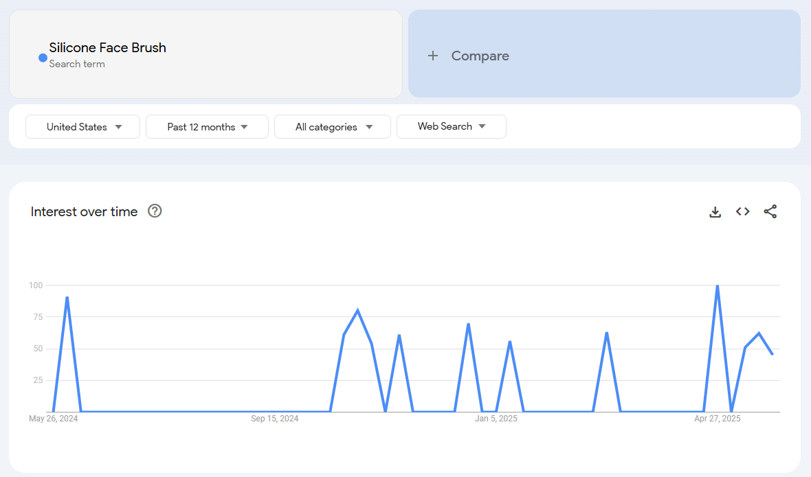This screenshot has width=811, height=477.
Task: Click the final data point on chart line
Action: coord(773,354)
